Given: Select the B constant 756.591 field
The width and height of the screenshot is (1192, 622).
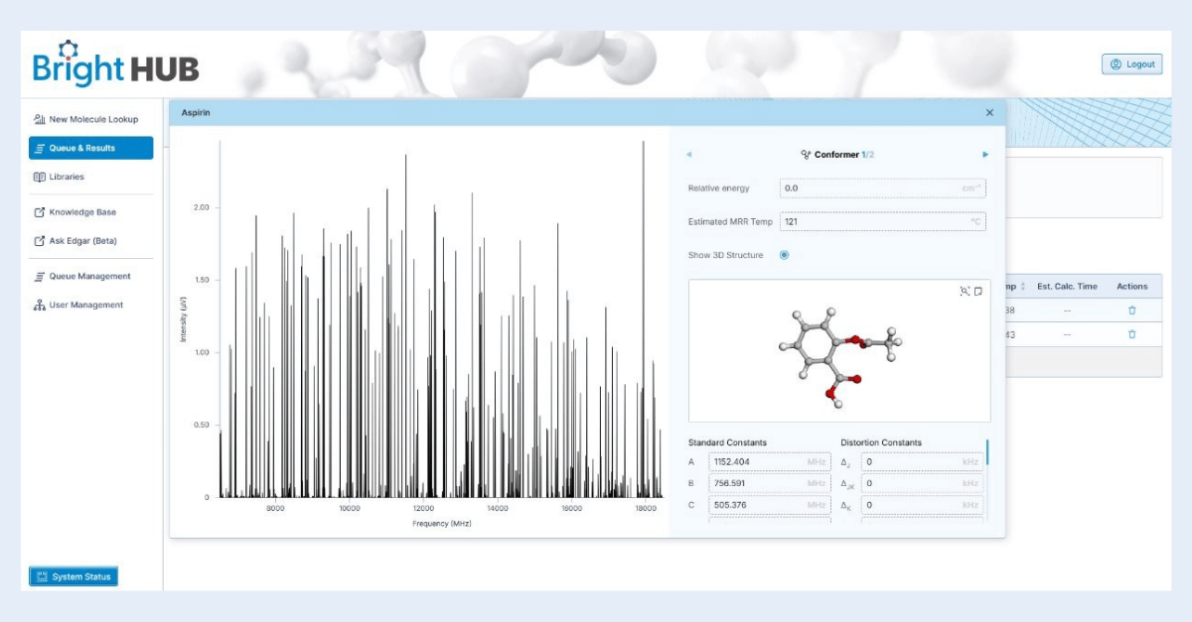Looking at the screenshot, I should (x=770, y=483).
